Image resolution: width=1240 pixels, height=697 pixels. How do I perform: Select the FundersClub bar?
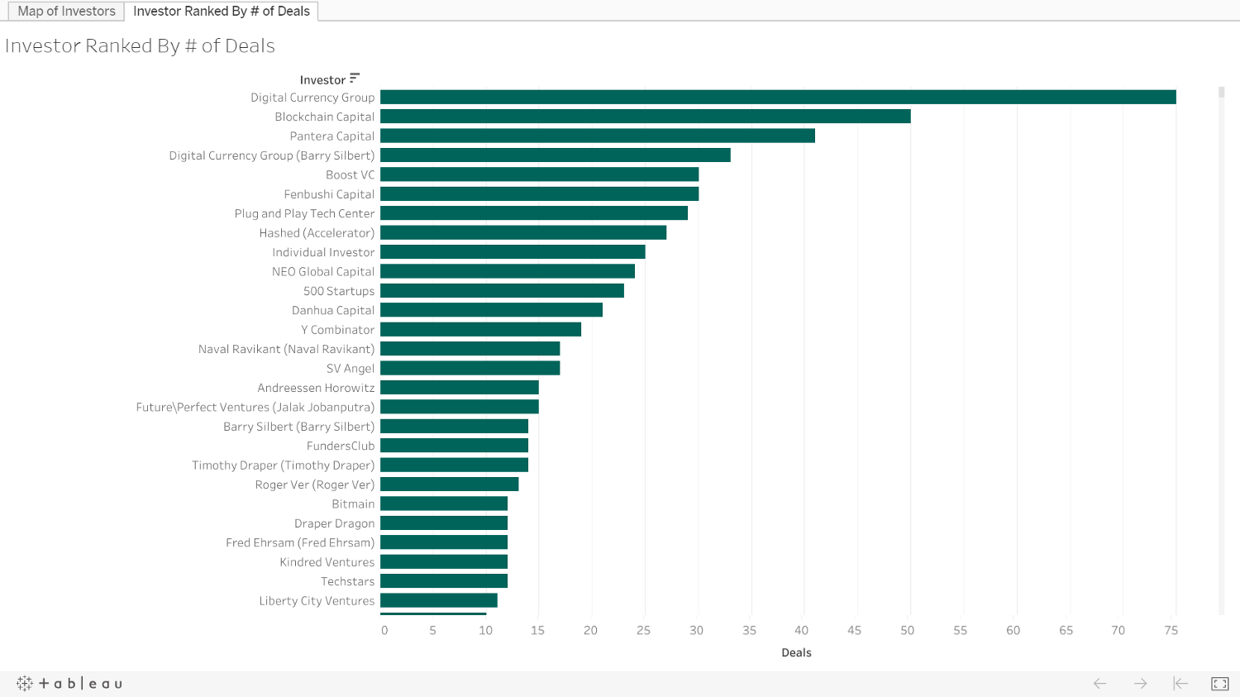click(x=454, y=446)
